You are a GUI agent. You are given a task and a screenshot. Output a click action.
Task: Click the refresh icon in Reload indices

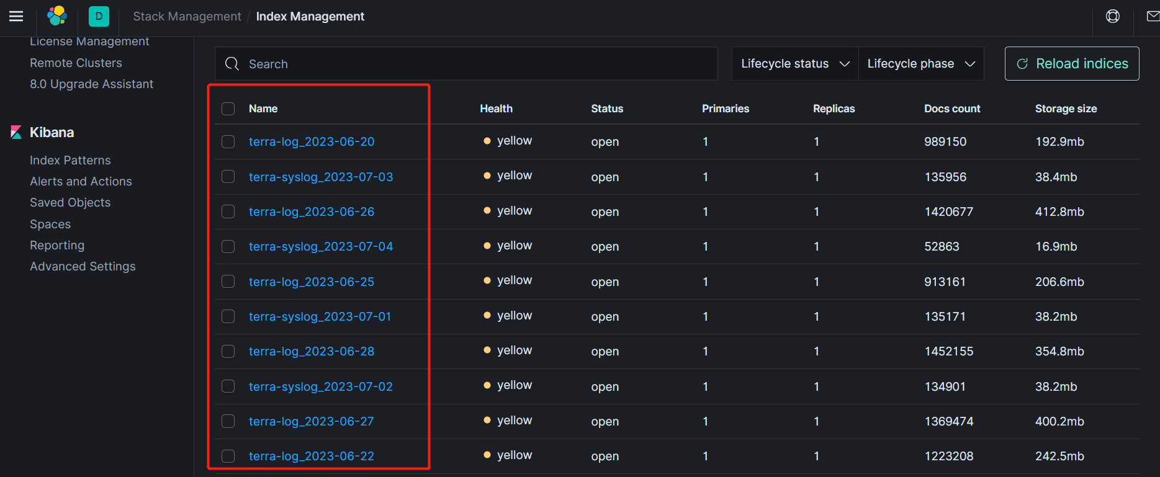pos(1022,64)
